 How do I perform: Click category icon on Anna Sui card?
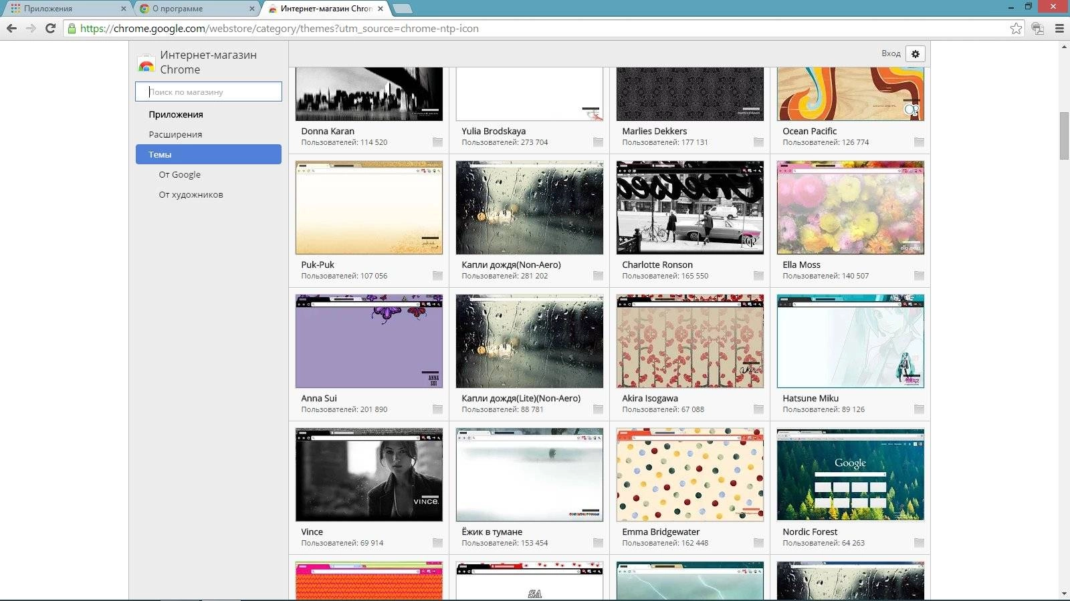pos(437,409)
